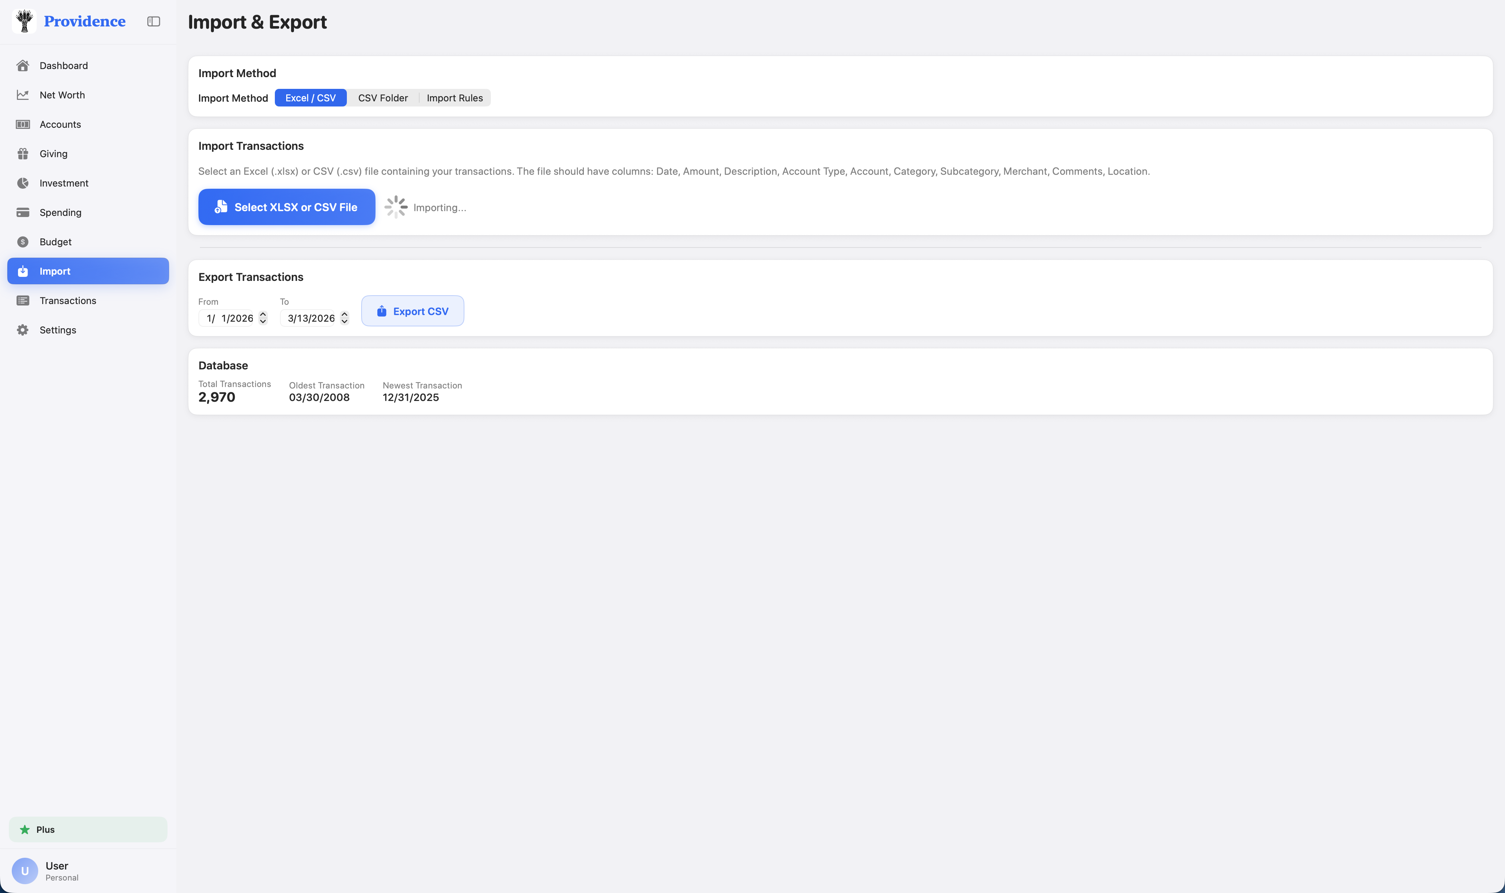Click the Budget dollar coin icon
This screenshot has height=893, width=1505.
point(23,242)
